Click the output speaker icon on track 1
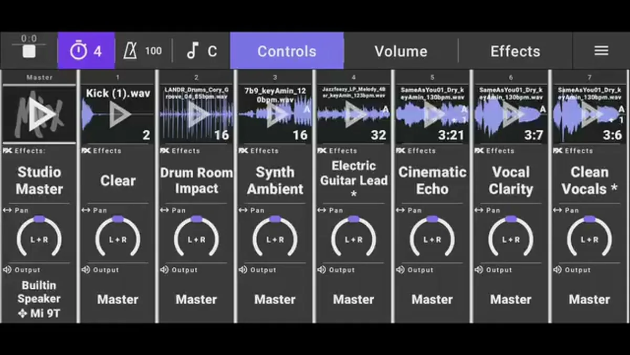Screen dimensions: 630x355 click(x=86, y=270)
